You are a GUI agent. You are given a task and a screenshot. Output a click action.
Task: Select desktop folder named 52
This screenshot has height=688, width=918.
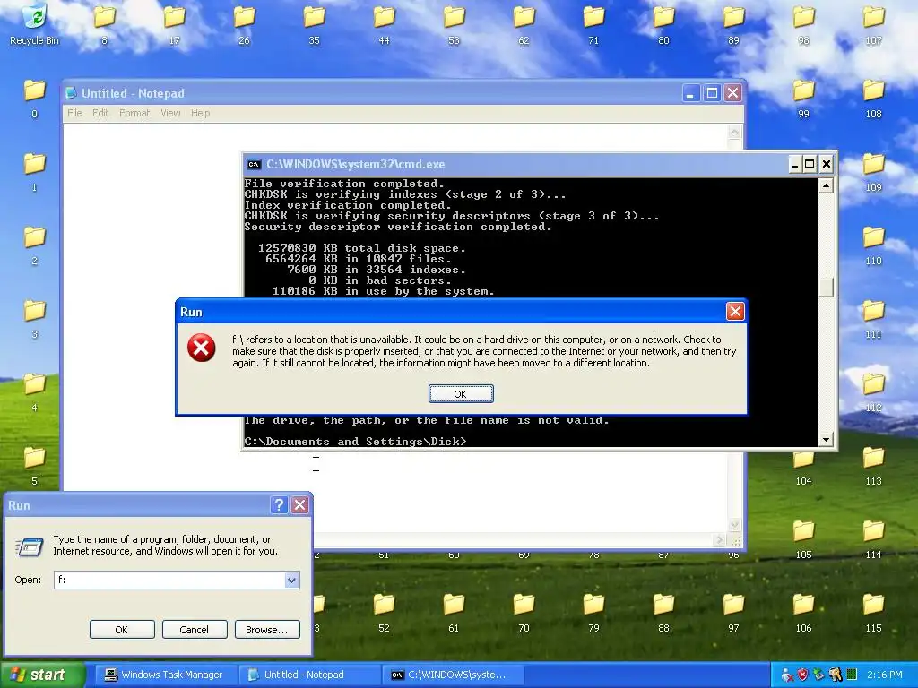click(x=384, y=612)
